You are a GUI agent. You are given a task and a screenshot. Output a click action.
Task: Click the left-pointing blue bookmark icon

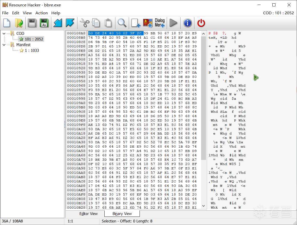pyautogui.click(x=58, y=23)
